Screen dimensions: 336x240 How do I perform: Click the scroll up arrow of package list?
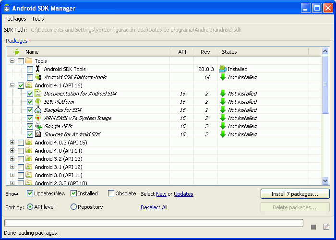pos(325,51)
